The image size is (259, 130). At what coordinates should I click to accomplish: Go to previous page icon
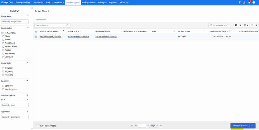[136, 126]
